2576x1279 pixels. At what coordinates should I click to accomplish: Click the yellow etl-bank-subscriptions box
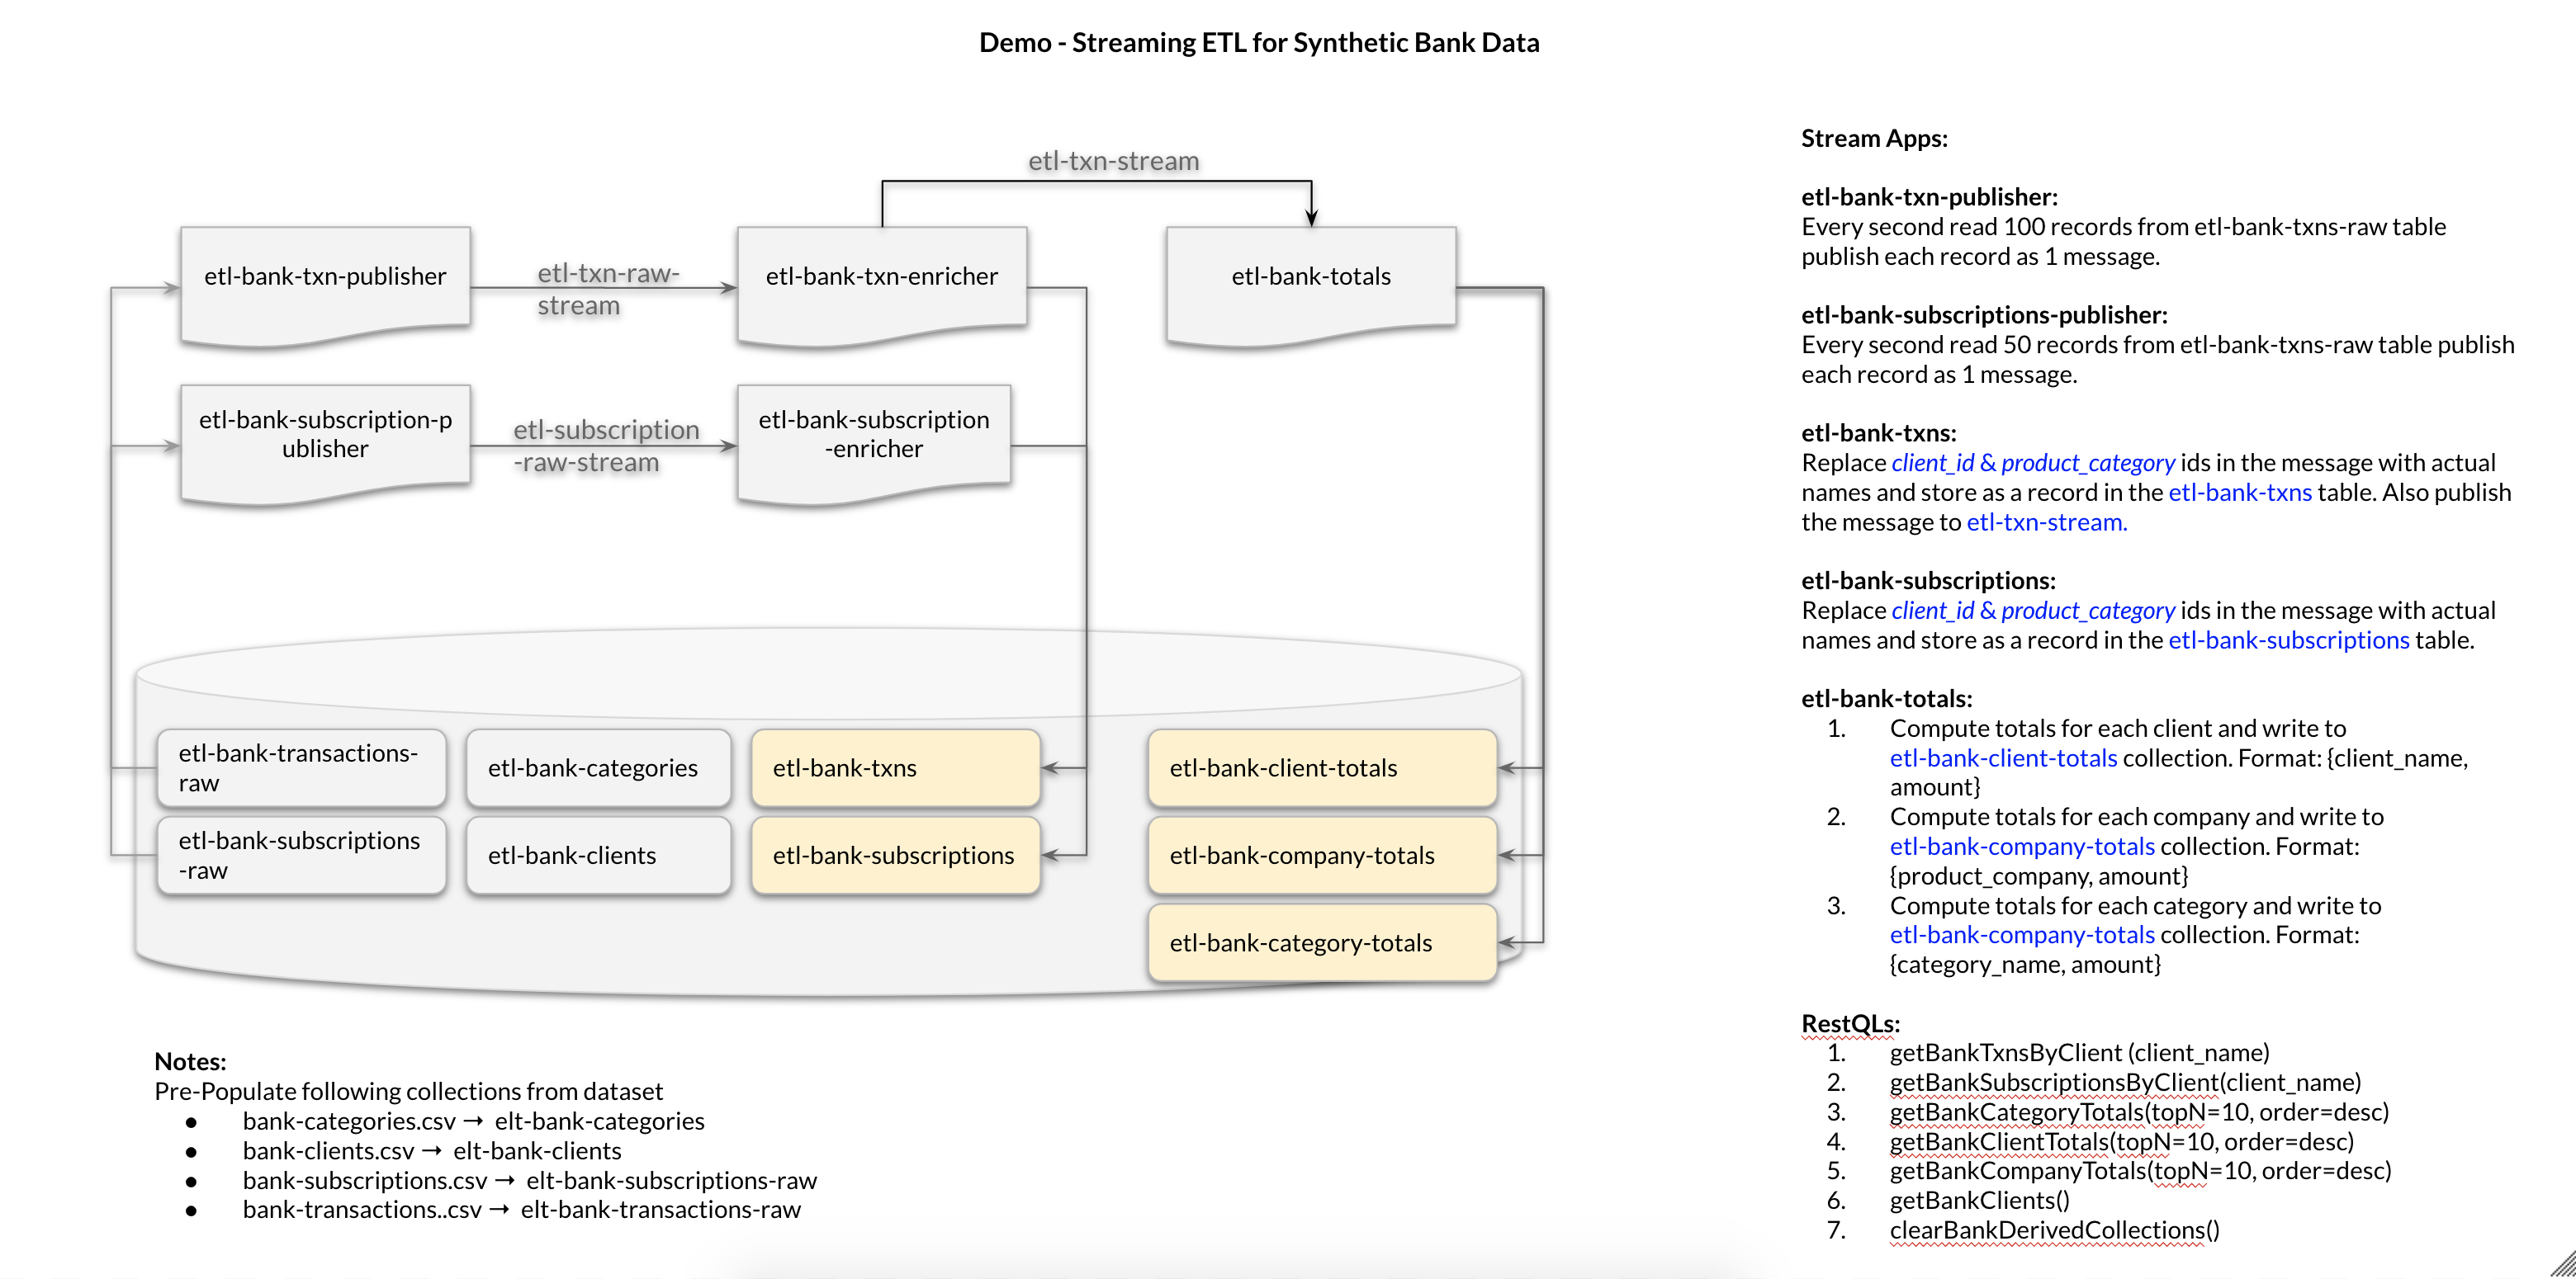[895, 856]
